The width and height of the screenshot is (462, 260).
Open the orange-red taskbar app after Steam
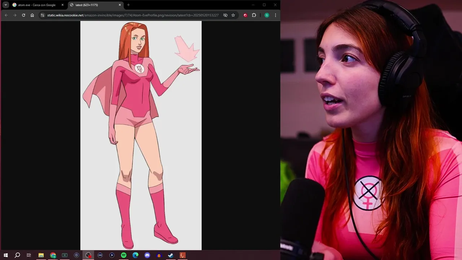pos(183,255)
